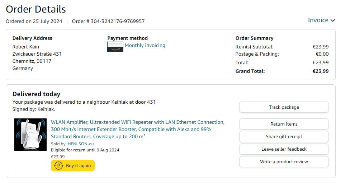The image size is (350, 183).
Task: Click the Grand Total amount €23,99
Action: pos(320,71)
